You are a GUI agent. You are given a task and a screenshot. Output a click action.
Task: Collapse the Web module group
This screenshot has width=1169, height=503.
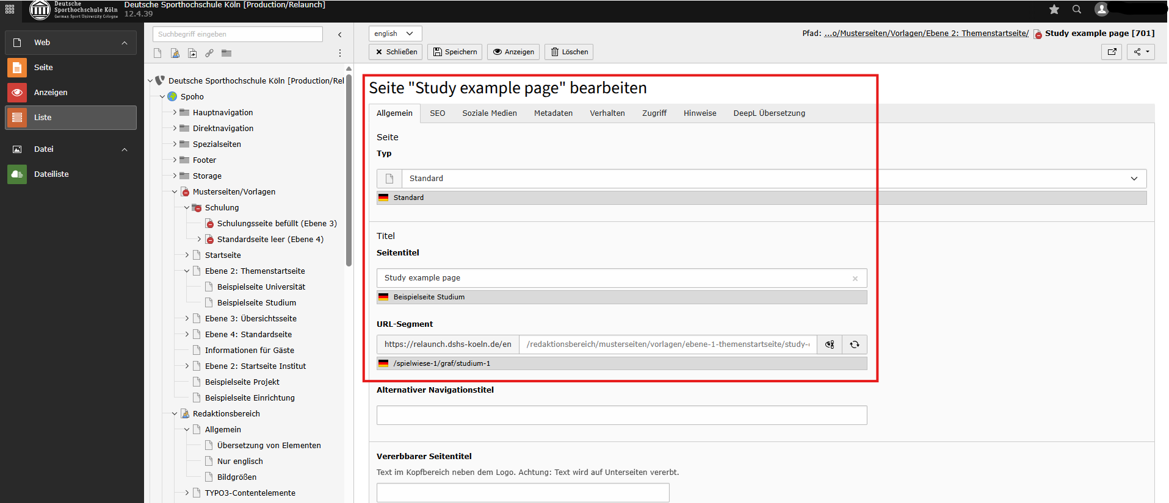125,43
